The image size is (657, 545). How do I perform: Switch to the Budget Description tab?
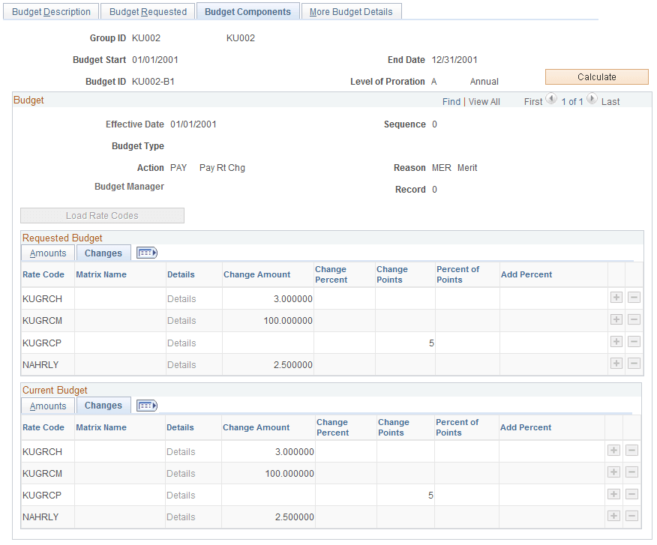50,10
